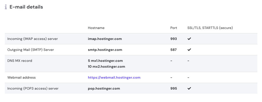Select the imap.hostinger.com hostname text
Viewport: 262px width, 102px height.
105,39
